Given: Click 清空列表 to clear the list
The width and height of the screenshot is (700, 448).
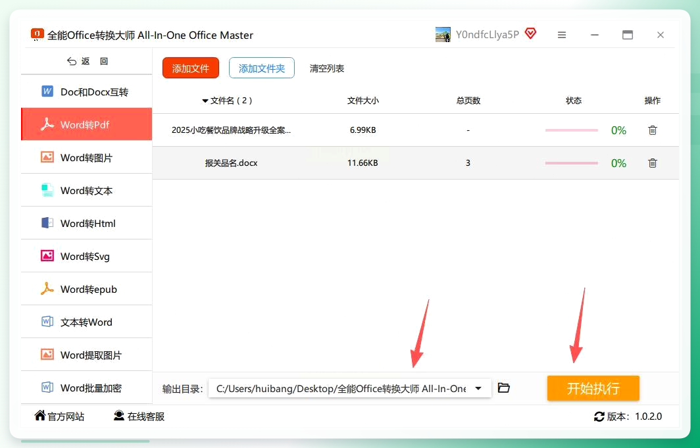Looking at the screenshot, I should point(327,68).
